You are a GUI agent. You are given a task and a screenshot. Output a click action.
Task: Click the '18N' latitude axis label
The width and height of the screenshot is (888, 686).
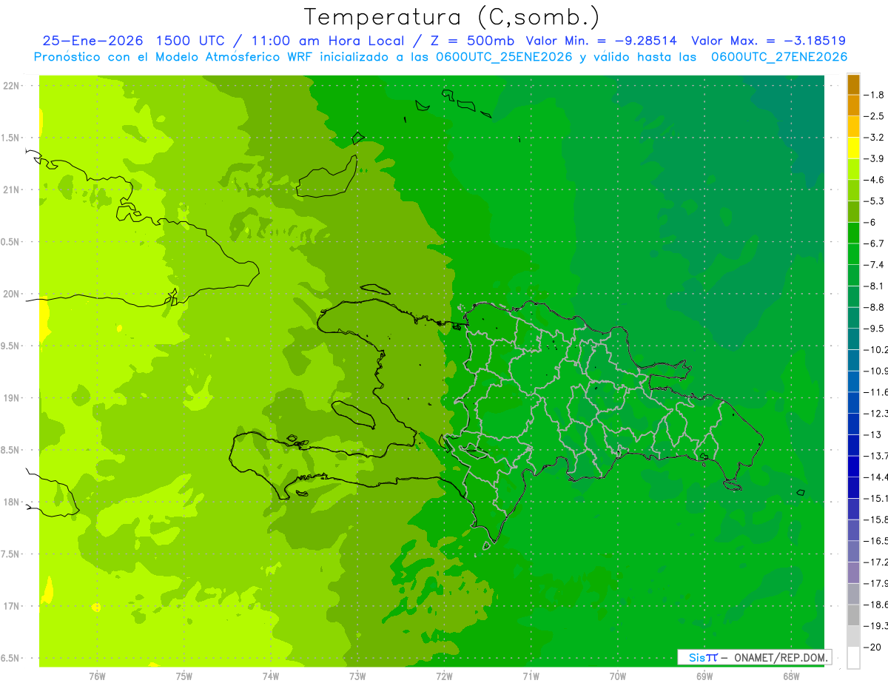[x=12, y=502]
